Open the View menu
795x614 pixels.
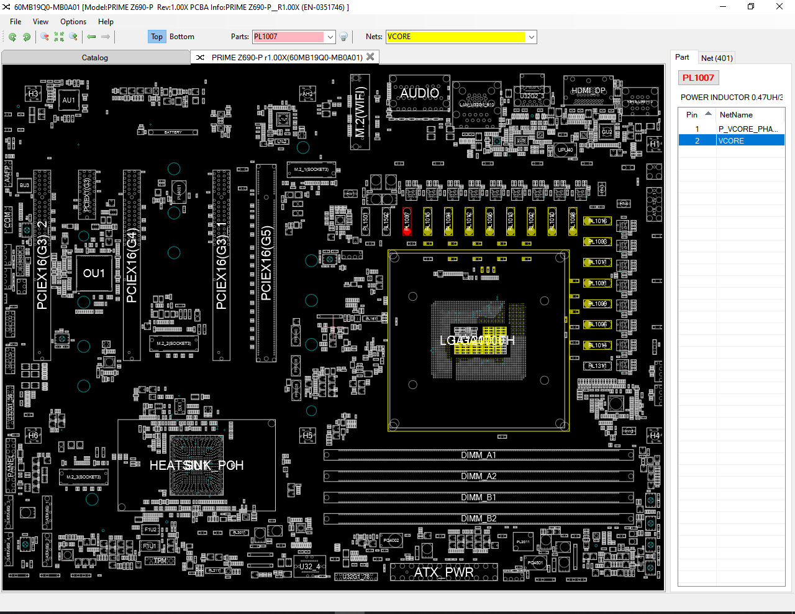(x=40, y=21)
